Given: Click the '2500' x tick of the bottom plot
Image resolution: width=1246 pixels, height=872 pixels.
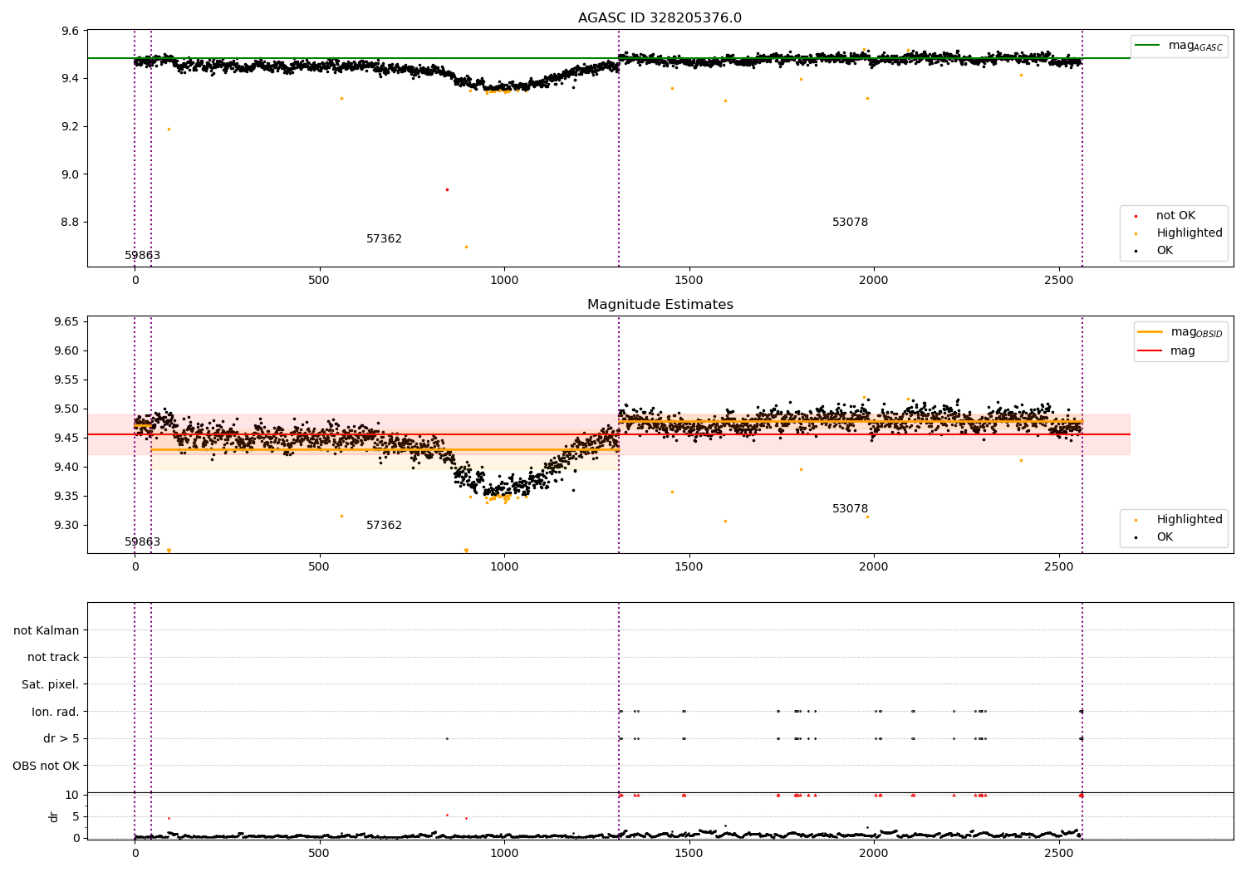Looking at the screenshot, I should (1058, 853).
